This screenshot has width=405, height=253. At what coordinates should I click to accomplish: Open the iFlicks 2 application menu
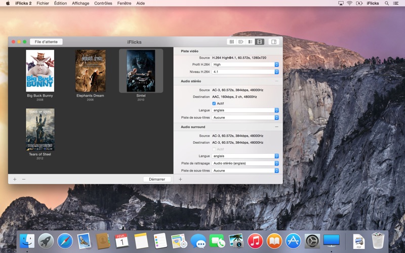point(23,4)
